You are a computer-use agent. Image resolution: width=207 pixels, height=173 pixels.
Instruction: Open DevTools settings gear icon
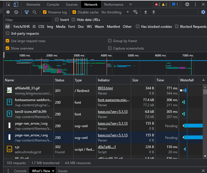coord(187,4)
